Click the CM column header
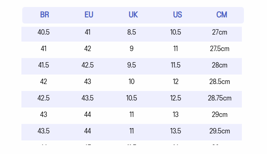This screenshot has width=267, height=154. 222,15
